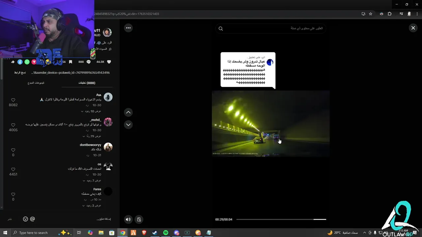The width and height of the screenshot is (422, 237).
Task: Click the search magnifier icon
Action: coord(221,29)
